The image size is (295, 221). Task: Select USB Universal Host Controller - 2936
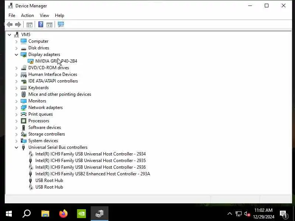90,167
